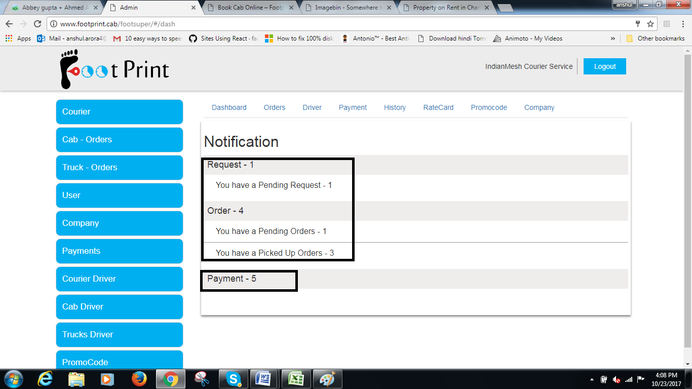Open Snipping Tool from taskbar
Image resolution: width=692 pixels, height=389 pixels.
pos(202,379)
